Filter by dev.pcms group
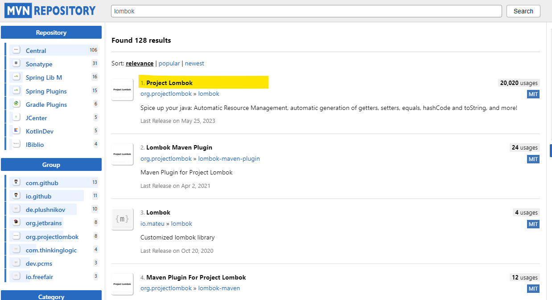 (39, 264)
